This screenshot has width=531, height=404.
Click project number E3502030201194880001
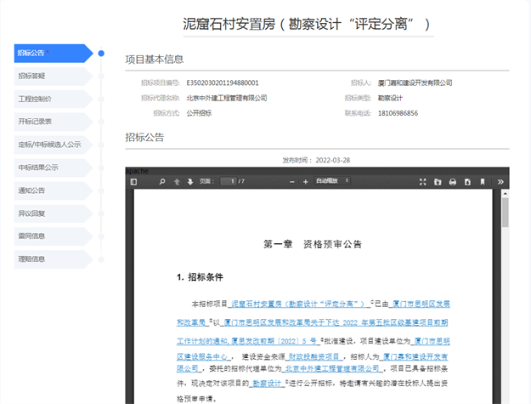223,83
